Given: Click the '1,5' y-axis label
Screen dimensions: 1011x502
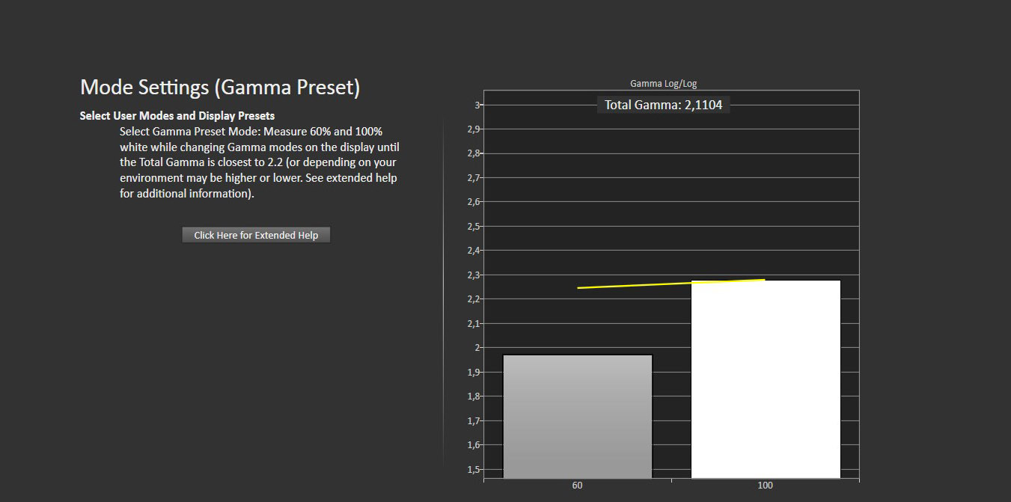Looking at the screenshot, I should coord(473,470).
